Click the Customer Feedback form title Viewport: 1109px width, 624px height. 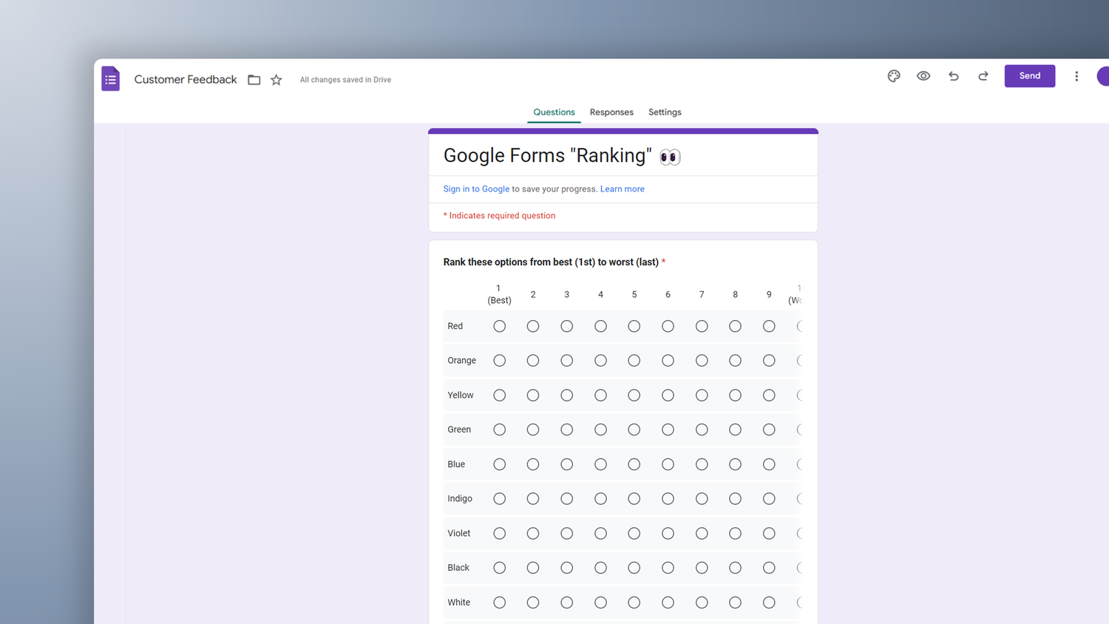[x=185, y=79]
